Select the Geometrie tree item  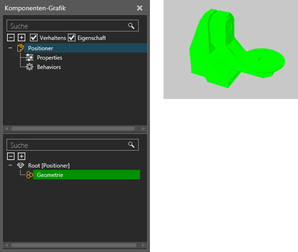[x=87, y=175]
